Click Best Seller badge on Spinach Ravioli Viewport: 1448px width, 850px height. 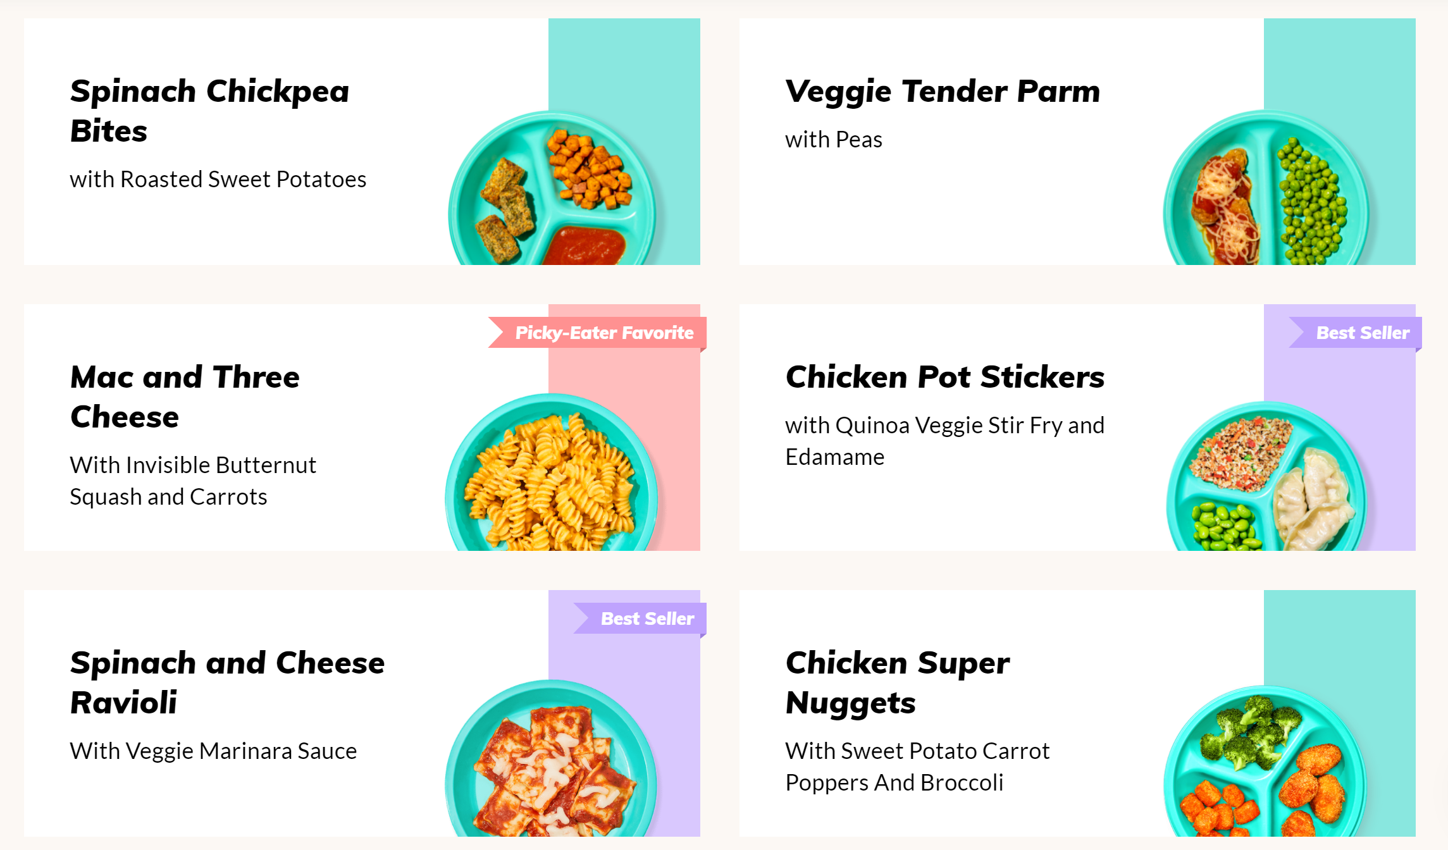(640, 619)
